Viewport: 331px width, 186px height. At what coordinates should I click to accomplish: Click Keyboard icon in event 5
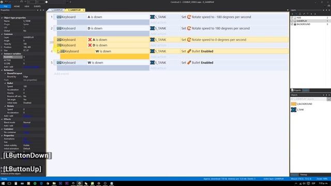(x=59, y=63)
